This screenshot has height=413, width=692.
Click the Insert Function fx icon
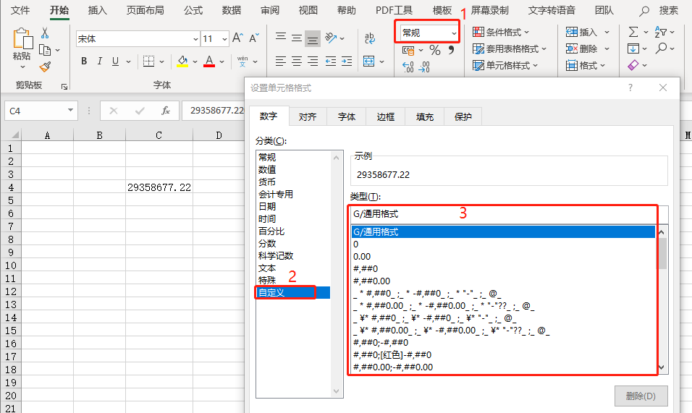click(x=166, y=111)
